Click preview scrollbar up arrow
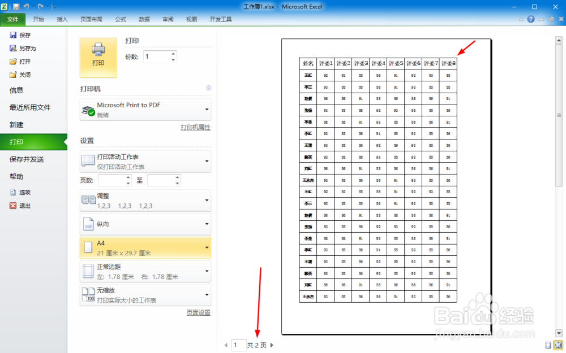 559,40
